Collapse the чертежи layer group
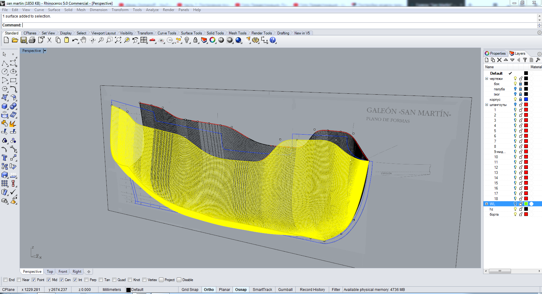 (x=486, y=79)
